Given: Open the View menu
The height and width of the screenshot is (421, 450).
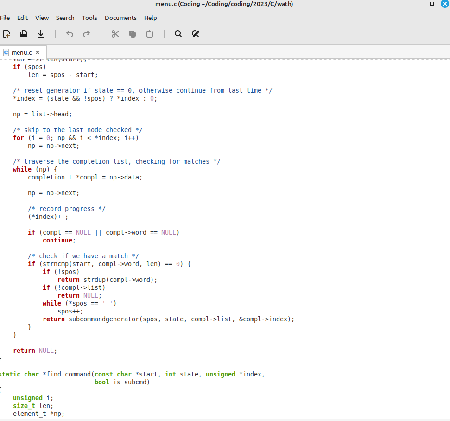Looking at the screenshot, I should (x=42, y=18).
